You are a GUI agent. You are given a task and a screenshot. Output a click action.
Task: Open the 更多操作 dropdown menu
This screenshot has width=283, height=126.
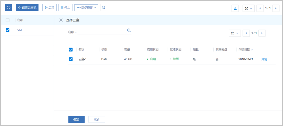(86, 8)
